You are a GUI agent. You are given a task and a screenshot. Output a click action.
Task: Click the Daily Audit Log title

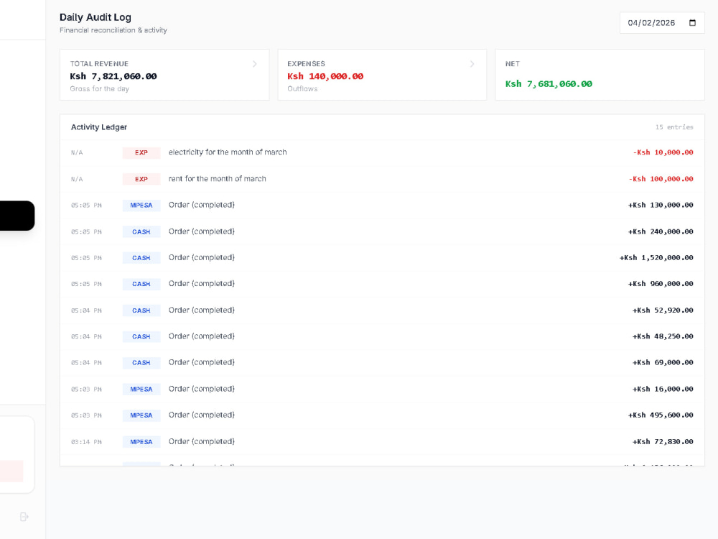[x=95, y=17]
